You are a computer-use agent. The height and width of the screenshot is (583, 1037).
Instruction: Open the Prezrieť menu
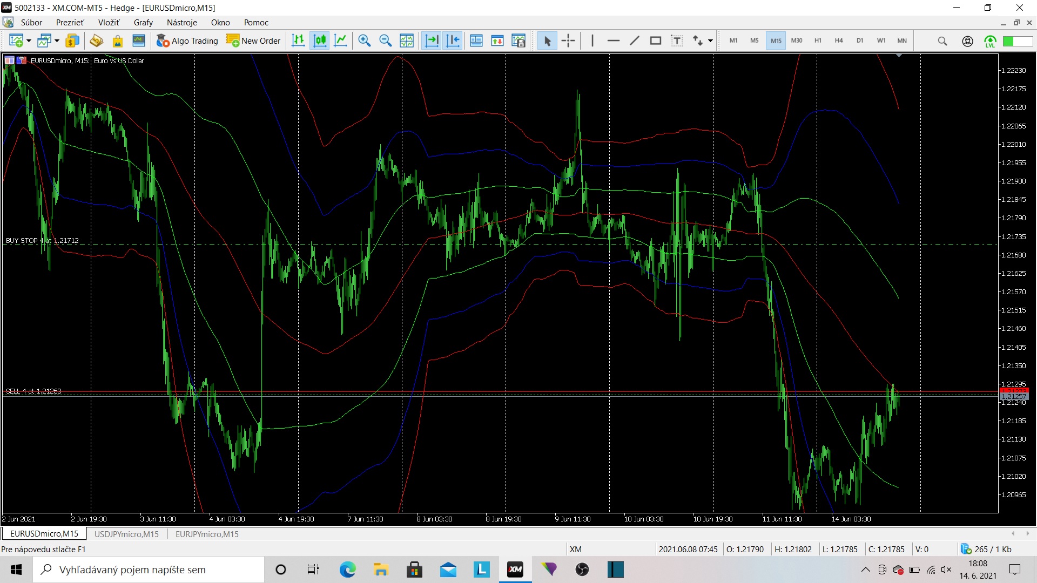coord(70,23)
